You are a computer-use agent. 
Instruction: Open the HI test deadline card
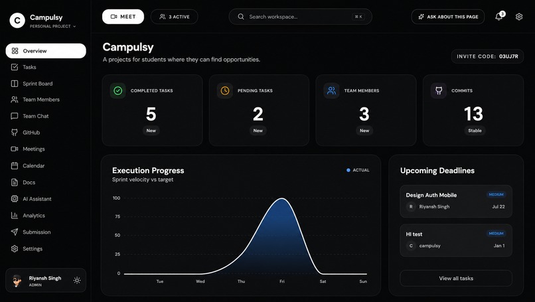click(456, 240)
